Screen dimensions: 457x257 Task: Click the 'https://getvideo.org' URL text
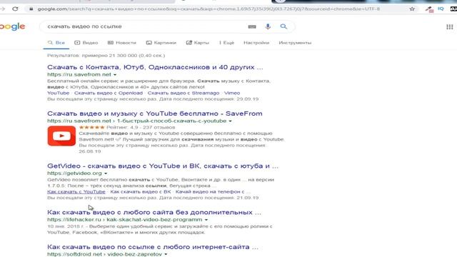click(74, 173)
